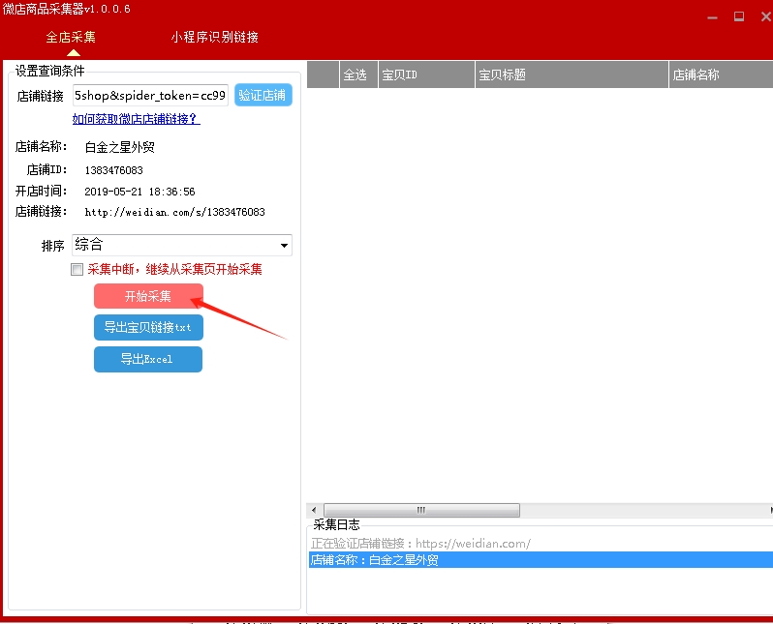Click the opening time 2019-05-21 18:36:56
The height and width of the screenshot is (624, 773).
[139, 192]
